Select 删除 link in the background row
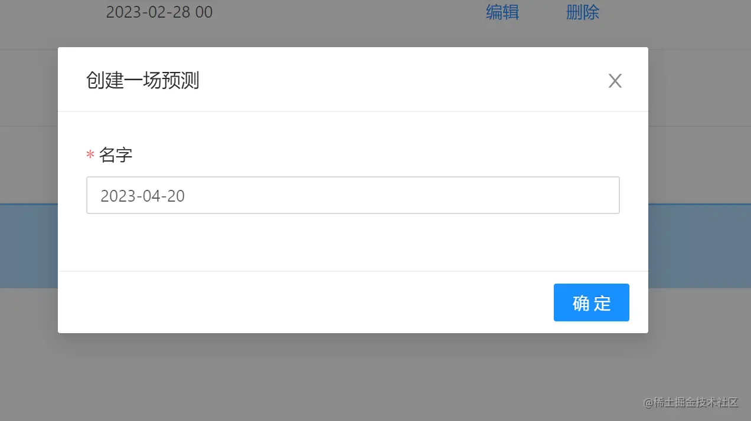Screen dimensions: 751x421 point(583,12)
